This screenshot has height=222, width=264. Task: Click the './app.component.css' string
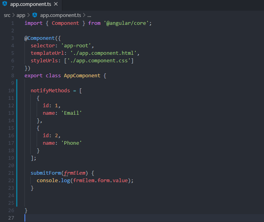coord(99,61)
